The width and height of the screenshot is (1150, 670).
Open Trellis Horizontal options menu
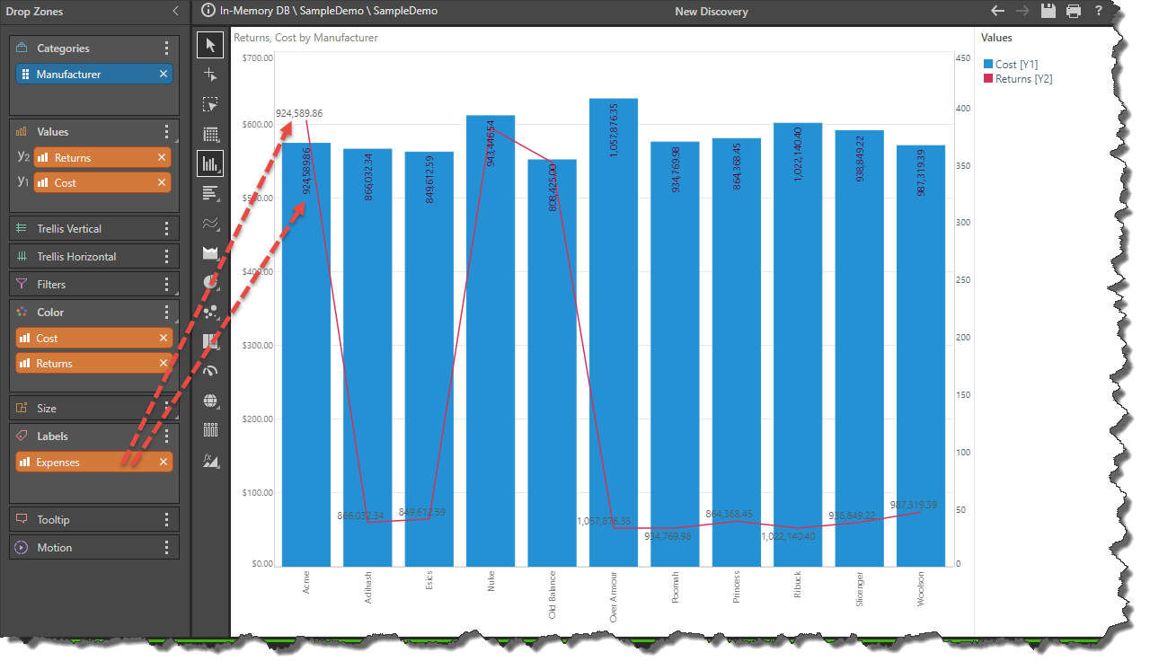click(x=166, y=256)
